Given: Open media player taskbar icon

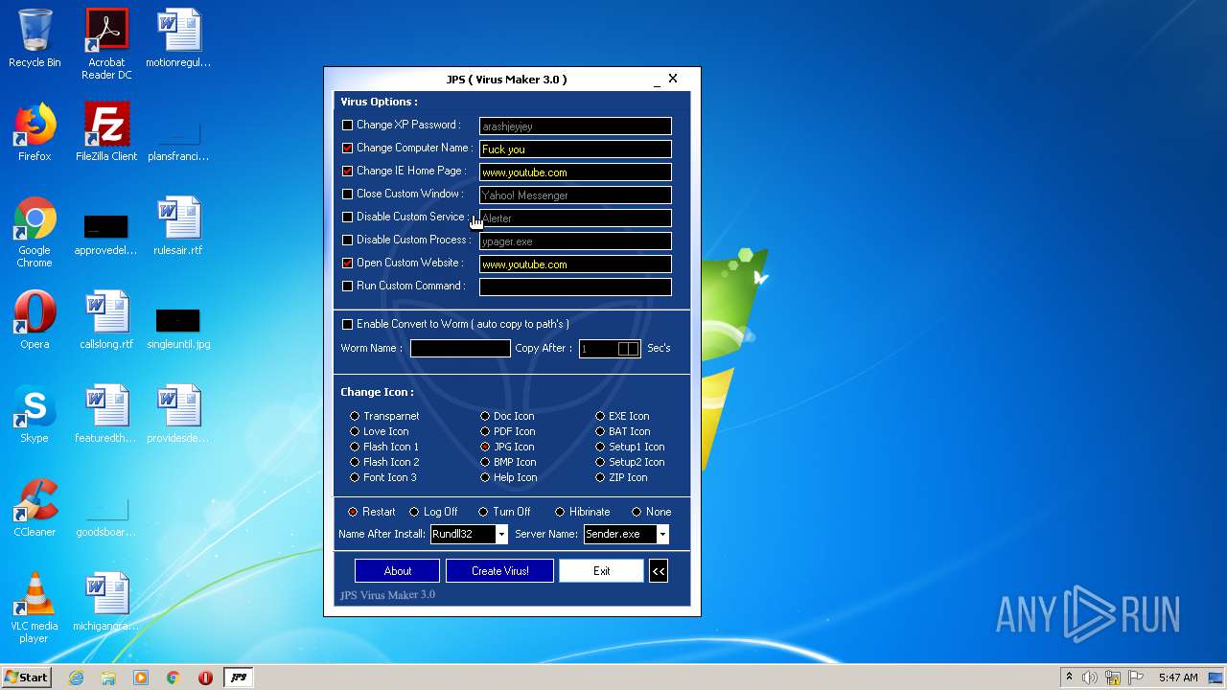Looking at the screenshot, I should [x=141, y=678].
